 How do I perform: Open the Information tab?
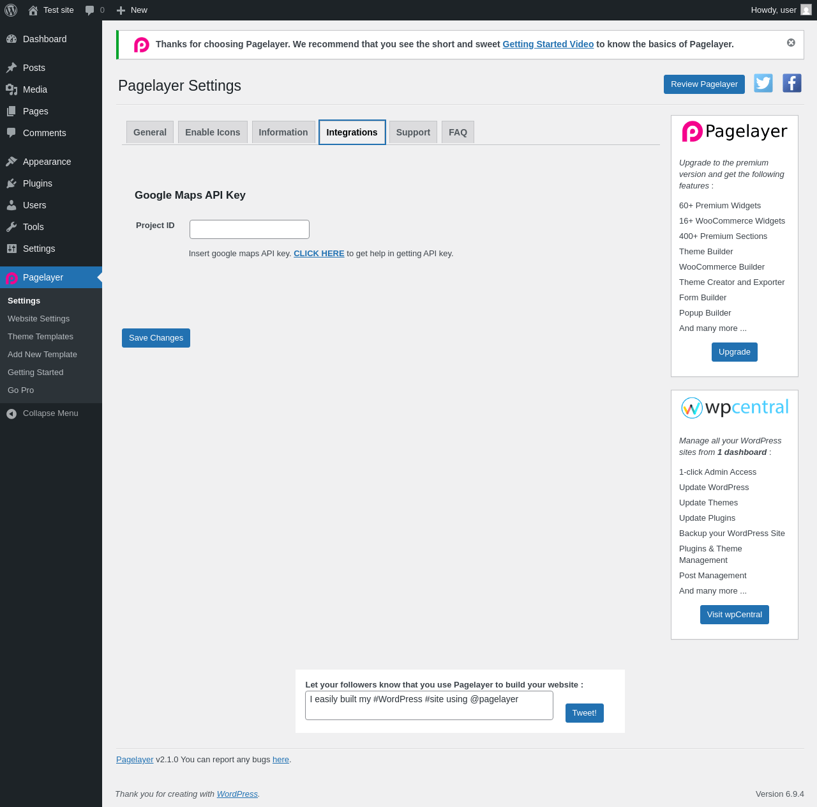283,132
